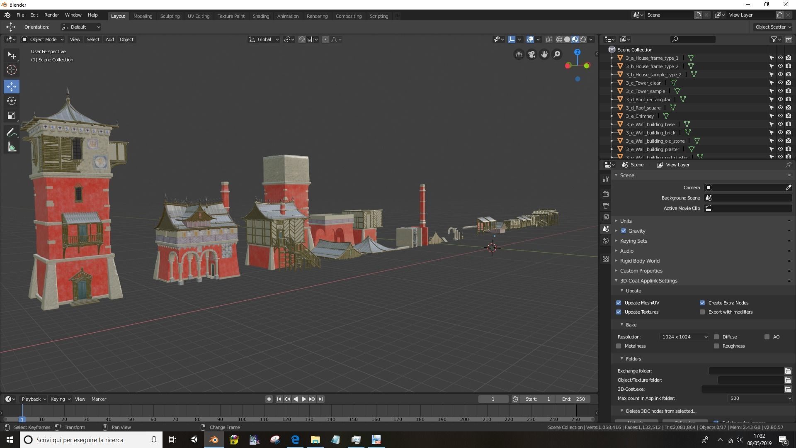Switch to the UV Editing workspace tab
The image size is (796, 448).
point(199,16)
